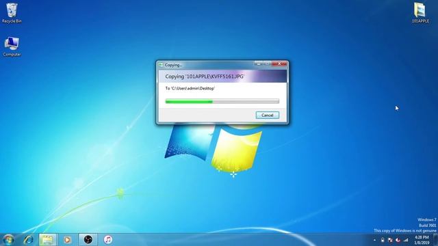Open the network signal tray icon

pyautogui.click(x=406, y=240)
